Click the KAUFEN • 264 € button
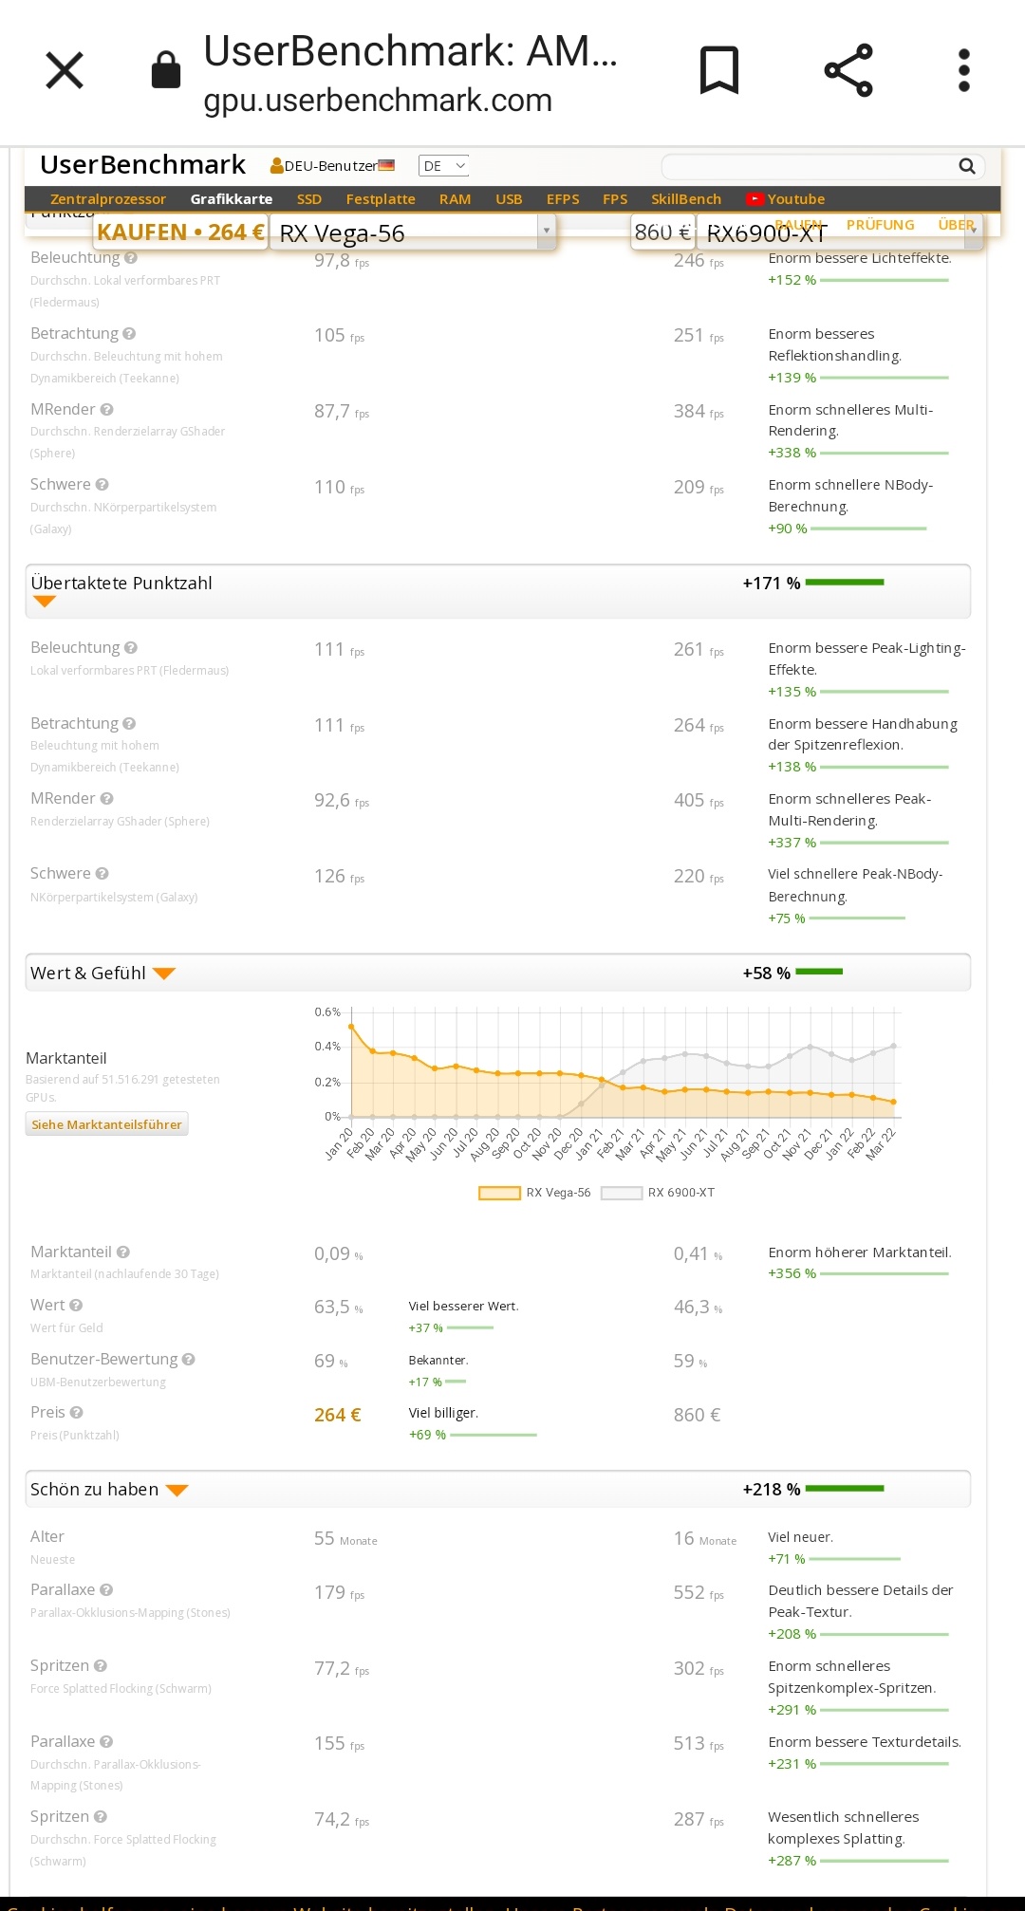 (180, 232)
